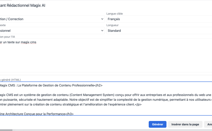Click the paragraph beginning 'CMS est un système'

pyautogui.click(x=106, y=99)
